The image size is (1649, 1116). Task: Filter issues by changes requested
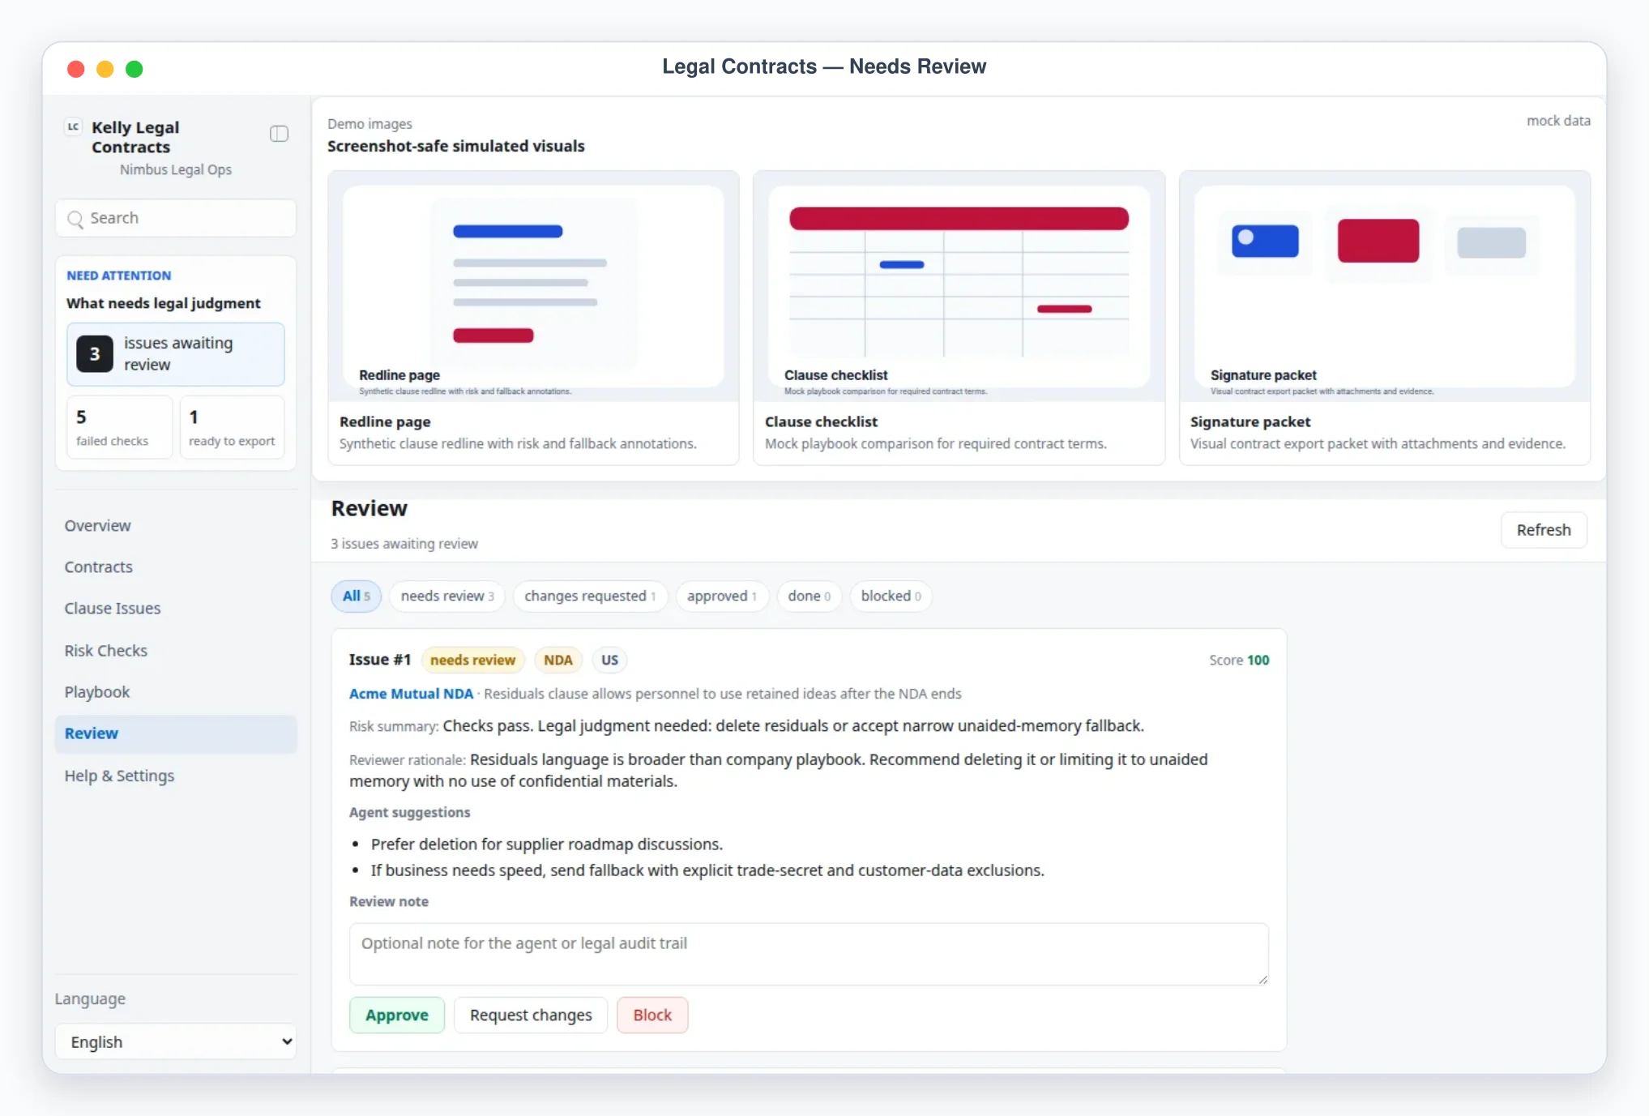click(590, 596)
